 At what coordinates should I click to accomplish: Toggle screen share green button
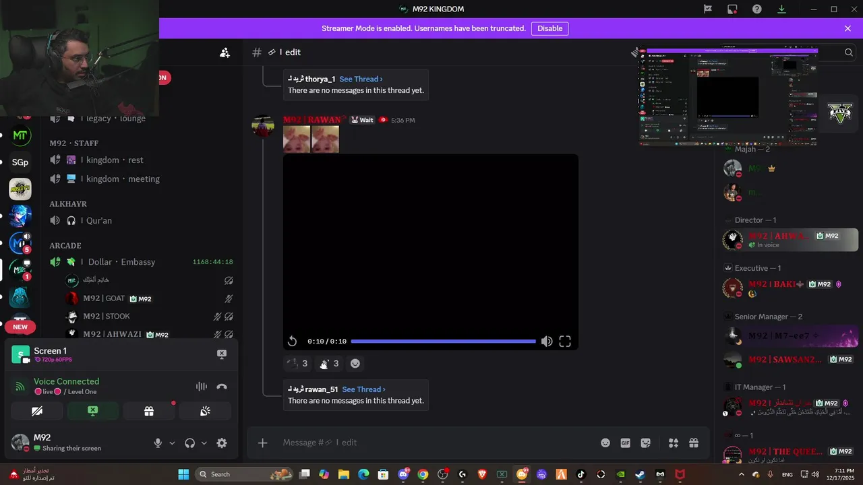click(92, 411)
